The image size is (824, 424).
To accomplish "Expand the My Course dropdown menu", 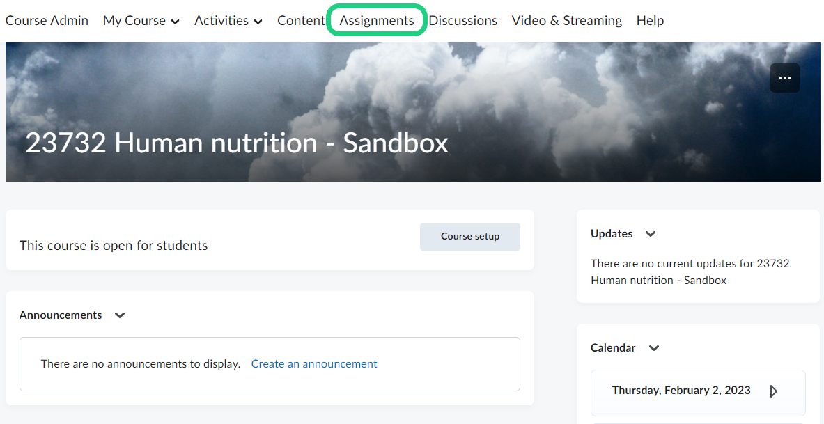I will point(141,21).
